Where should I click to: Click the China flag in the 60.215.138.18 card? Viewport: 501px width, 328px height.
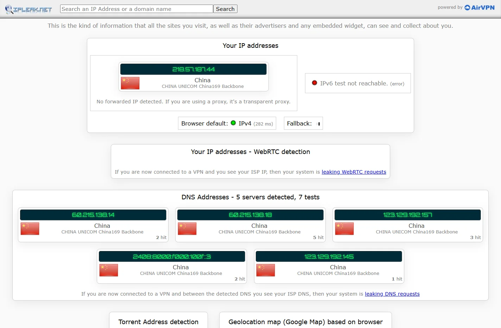pos(187,229)
